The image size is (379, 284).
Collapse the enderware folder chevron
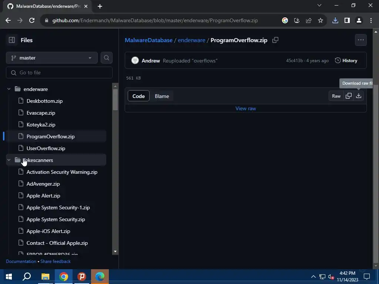[9, 89]
